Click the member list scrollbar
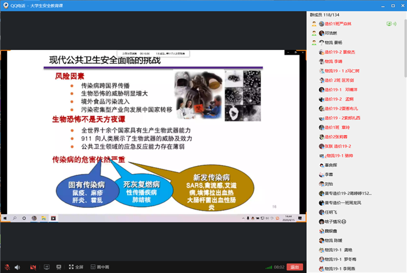Screen dimensions: 407x273 click(x=405, y=48)
